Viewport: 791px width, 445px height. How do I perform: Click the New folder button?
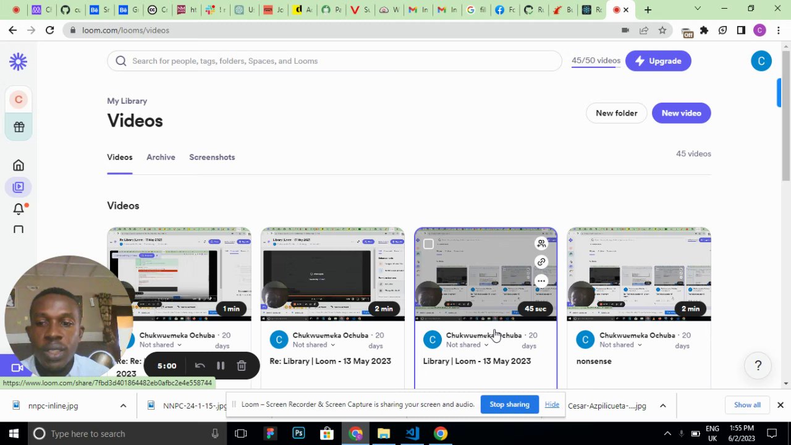click(x=616, y=113)
